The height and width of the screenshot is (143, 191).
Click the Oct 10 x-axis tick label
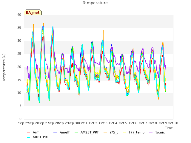click(173, 123)
